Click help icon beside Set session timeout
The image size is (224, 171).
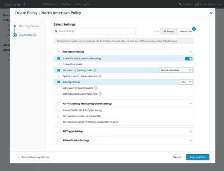[96, 88]
